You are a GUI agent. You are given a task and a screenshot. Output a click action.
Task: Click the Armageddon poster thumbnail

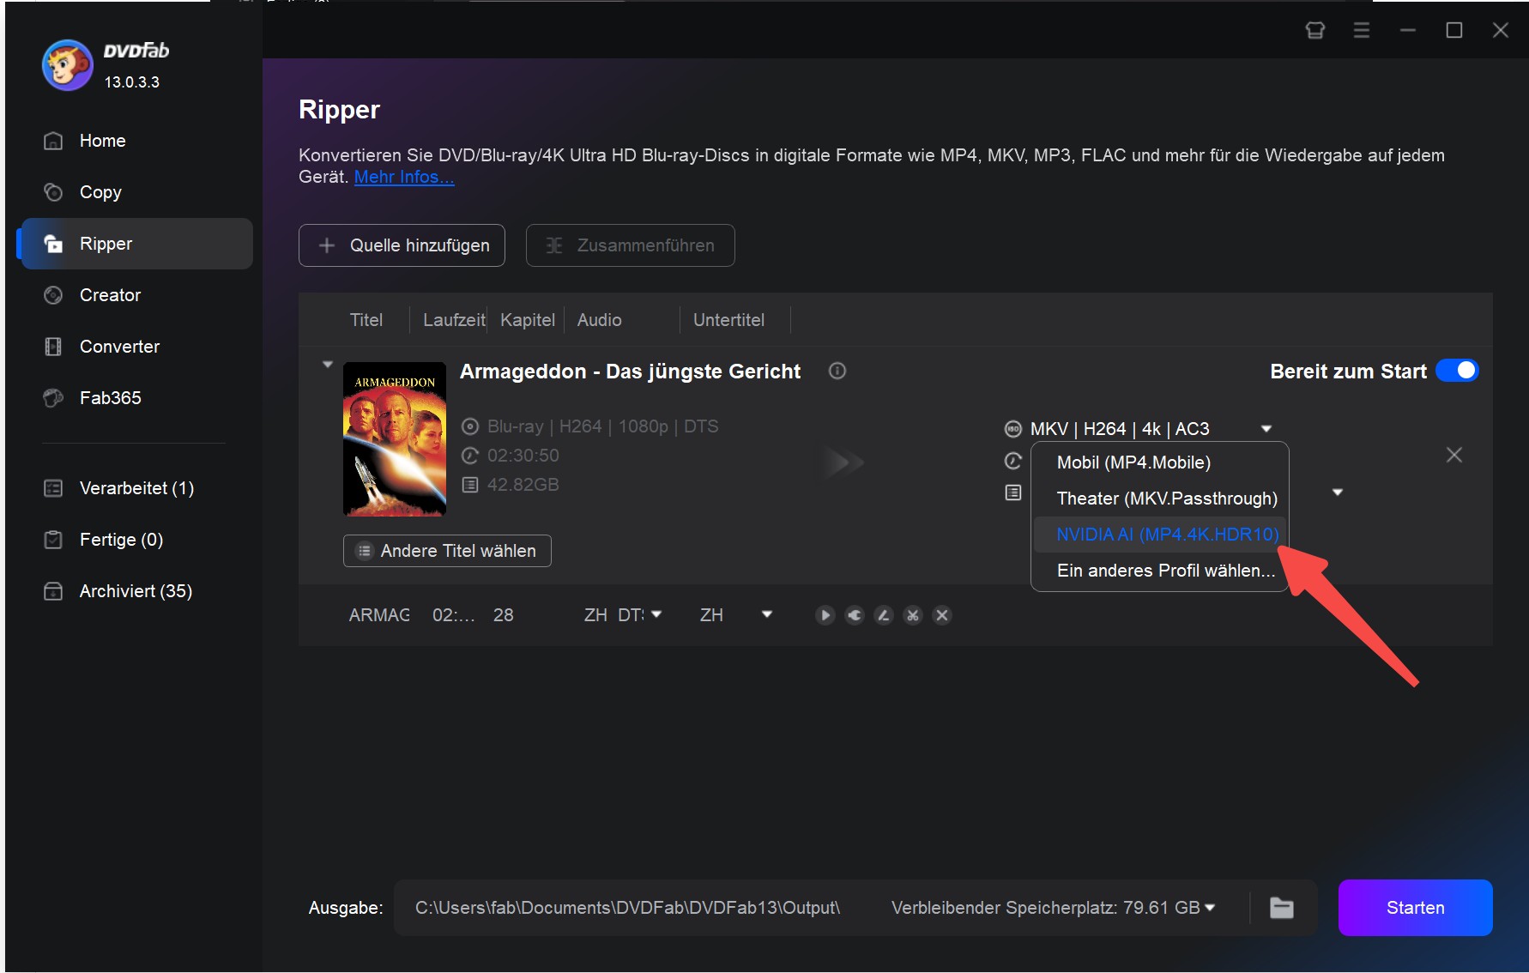(395, 439)
